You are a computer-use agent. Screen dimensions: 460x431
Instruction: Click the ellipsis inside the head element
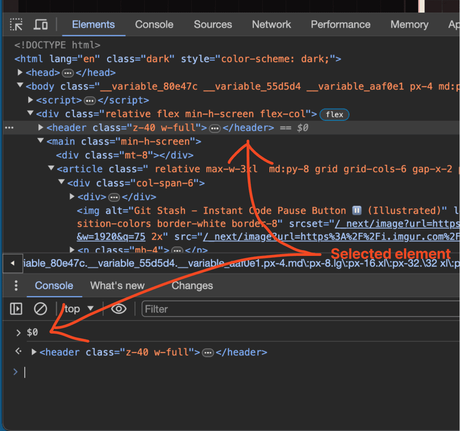coord(68,73)
